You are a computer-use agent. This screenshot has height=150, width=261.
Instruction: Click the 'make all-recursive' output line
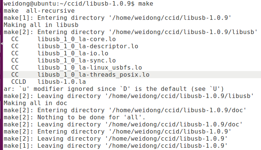pos(33,10)
